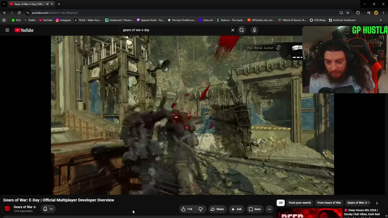Open the Dashboard / Stream bookmark
This screenshot has width=388, height=218.
coord(119,20)
